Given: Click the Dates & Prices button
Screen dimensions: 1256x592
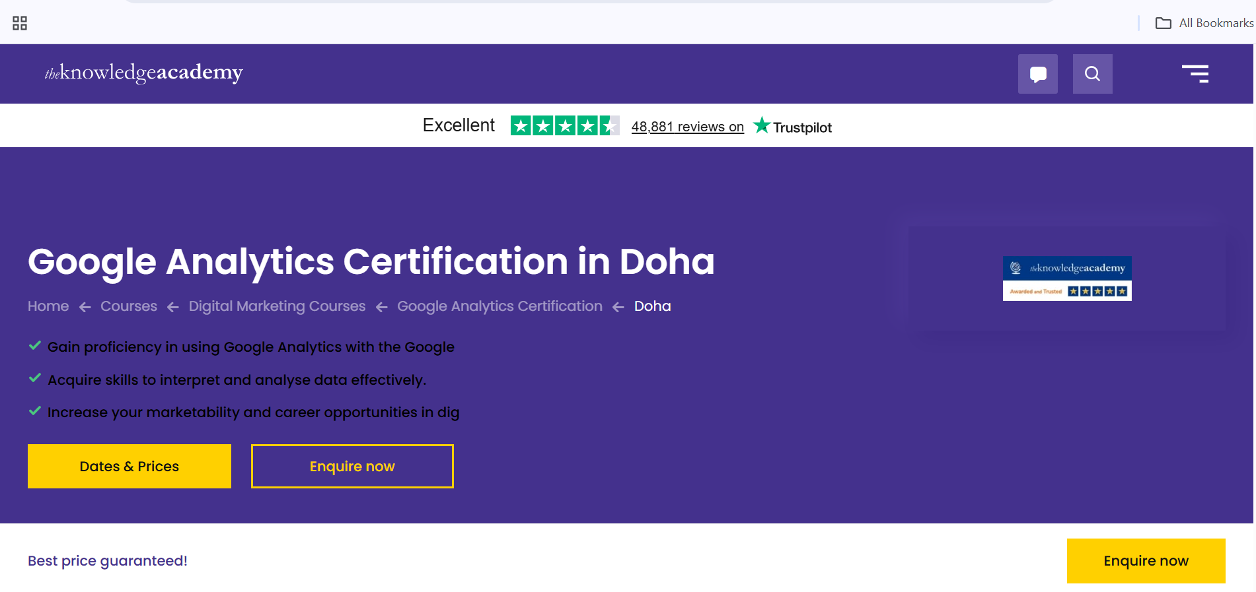Looking at the screenshot, I should coord(129,466).
